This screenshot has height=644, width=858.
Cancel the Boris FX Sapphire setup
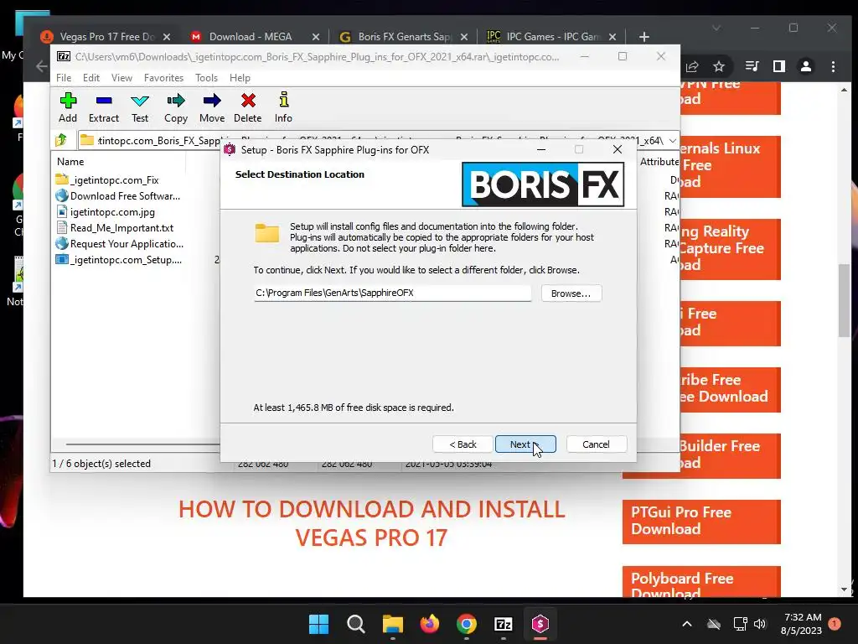click(x=596, y=444)
